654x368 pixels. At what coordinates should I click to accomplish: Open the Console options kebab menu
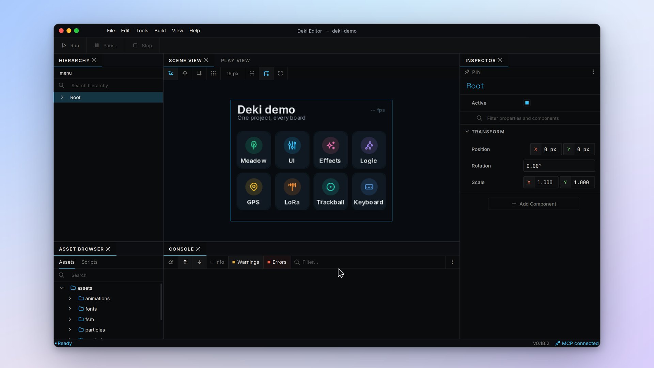click(452, 262)
